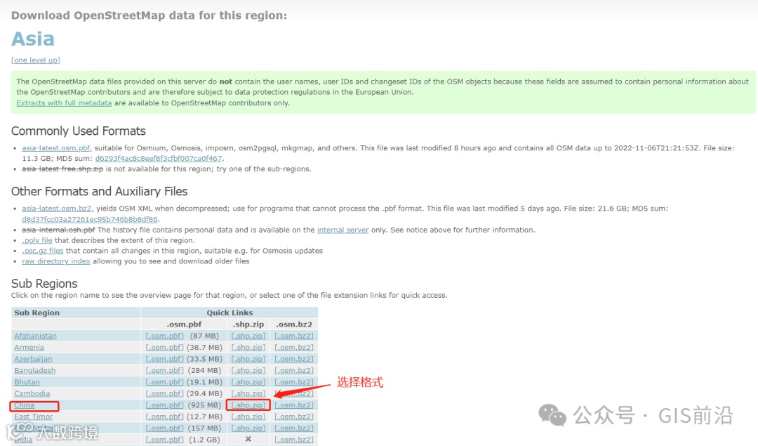Download the 157 MB row .osm.bz2 file
This screenshot has height=446, width=758.
294,428
